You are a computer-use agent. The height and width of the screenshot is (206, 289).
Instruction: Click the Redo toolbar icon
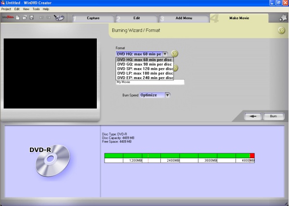click(49, 18)
